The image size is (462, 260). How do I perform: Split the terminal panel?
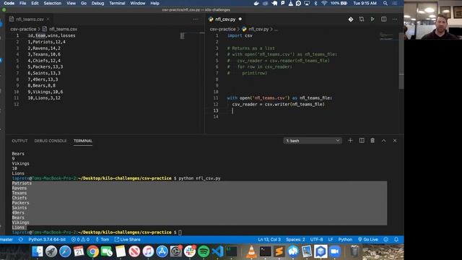pyautogui.click(x=362, y=141)
